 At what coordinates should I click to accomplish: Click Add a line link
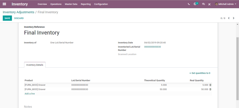coord(30,94)
